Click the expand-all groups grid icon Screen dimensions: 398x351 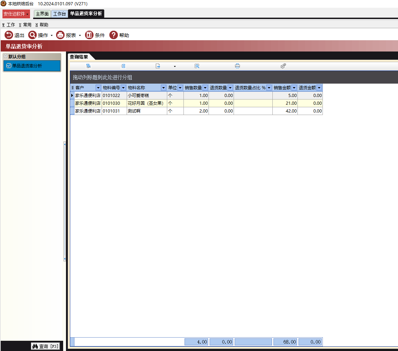[88, 66]
